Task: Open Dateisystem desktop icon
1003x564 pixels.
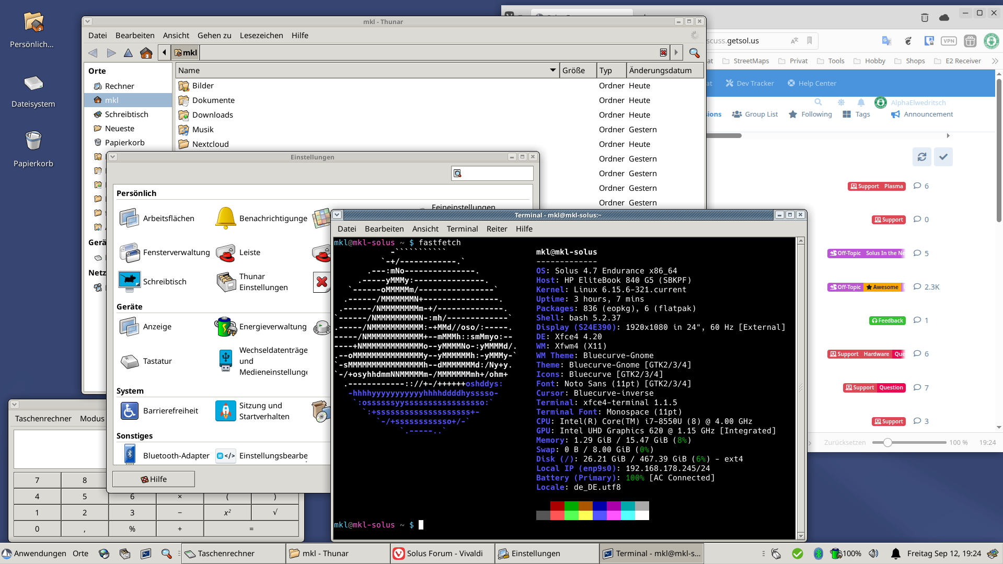Action: click(33, 90)
